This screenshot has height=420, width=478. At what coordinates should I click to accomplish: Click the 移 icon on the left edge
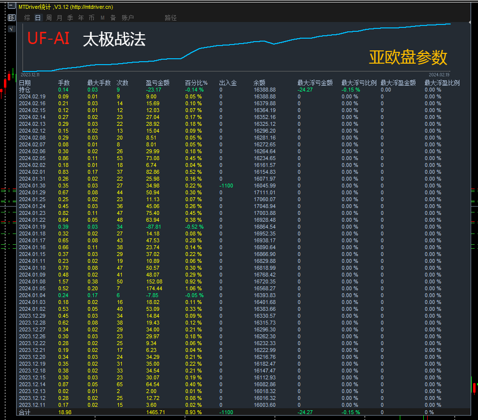11,18
